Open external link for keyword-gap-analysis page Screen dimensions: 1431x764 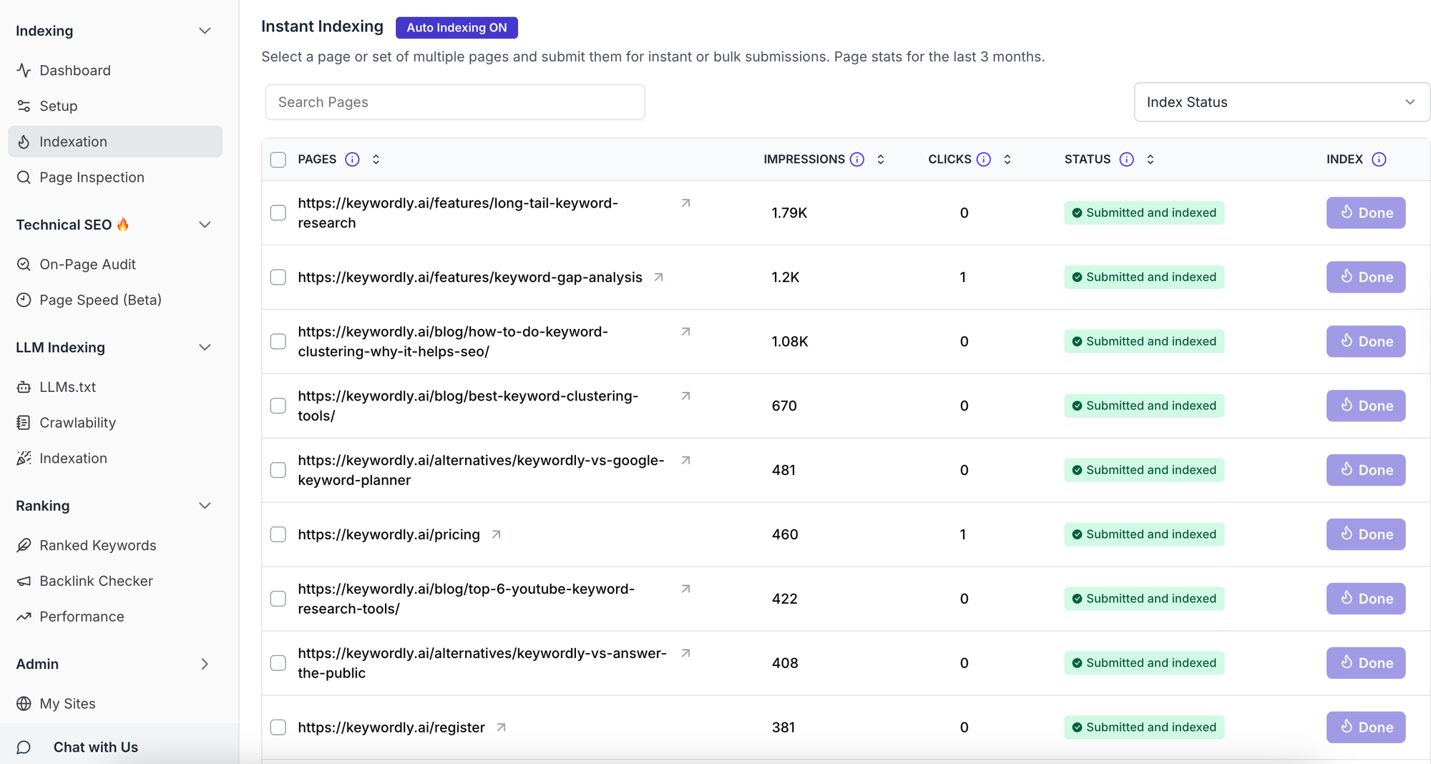(658, 278)
